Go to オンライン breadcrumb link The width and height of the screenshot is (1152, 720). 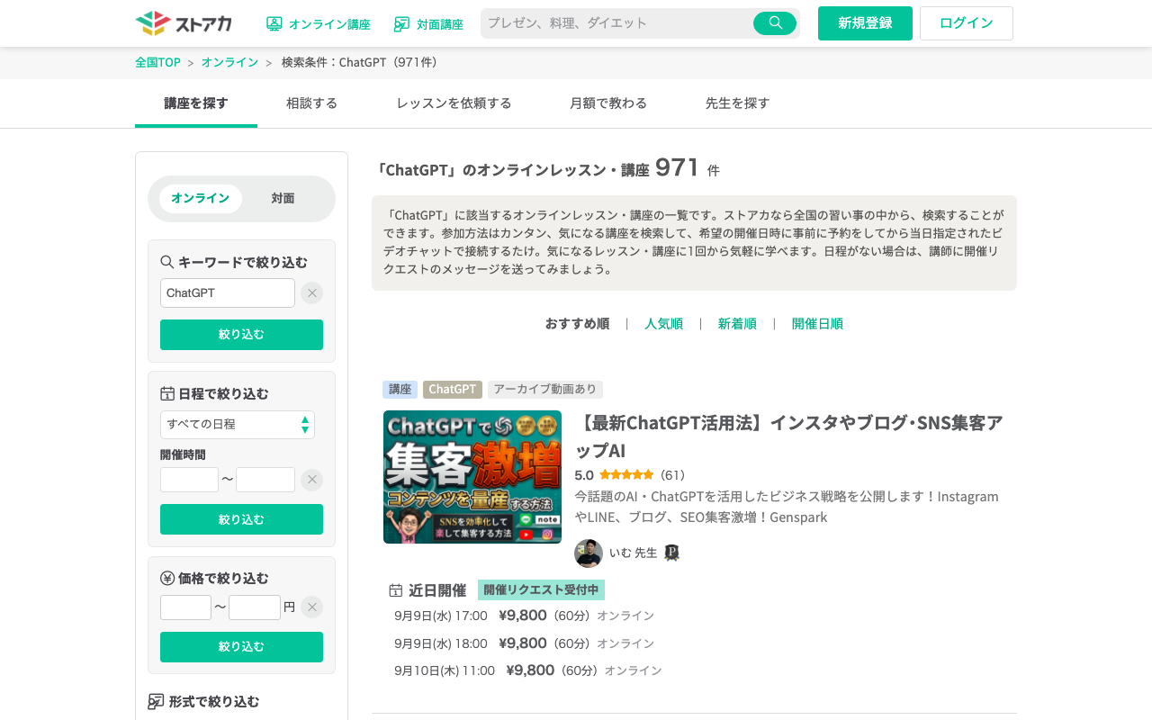pyautogui.click(x=229, y=62)
